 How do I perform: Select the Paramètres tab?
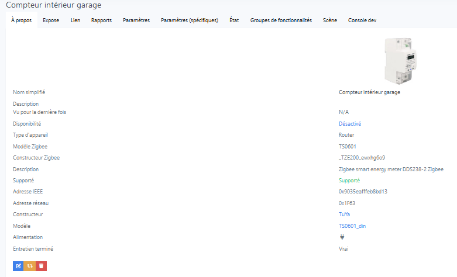pyautogui.click(x=136, y=20)
